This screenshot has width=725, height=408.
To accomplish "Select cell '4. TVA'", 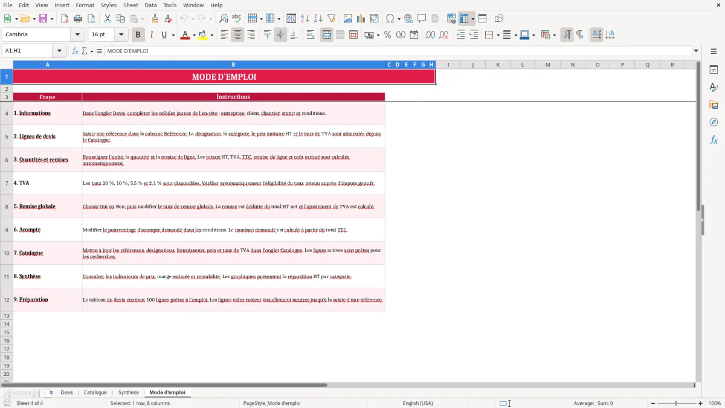I will click(x=47, y=183).
